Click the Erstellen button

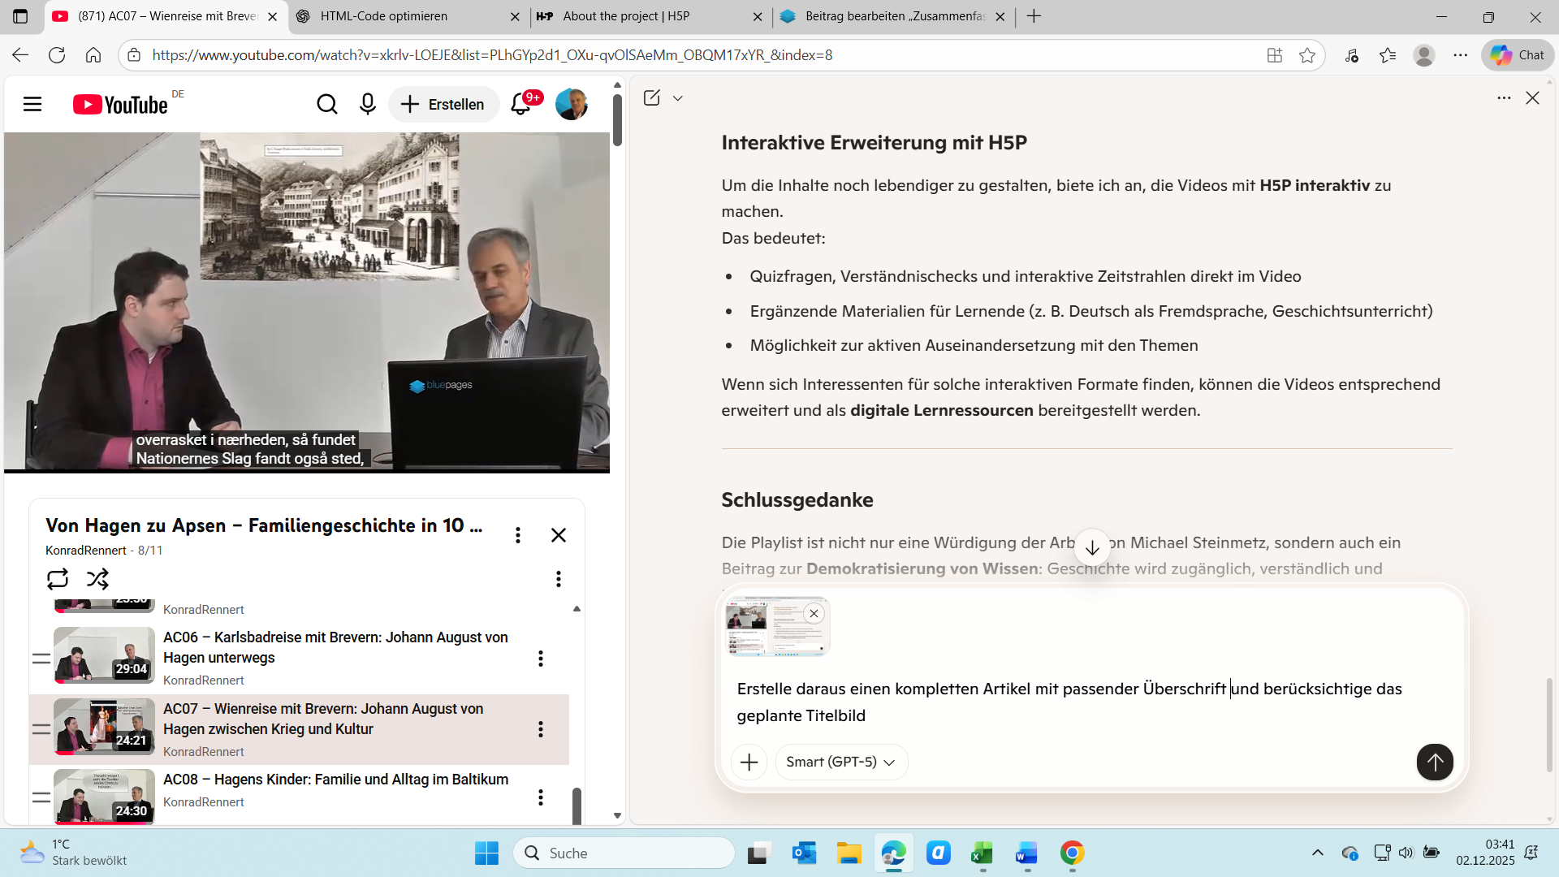click(x=443, y=104)
